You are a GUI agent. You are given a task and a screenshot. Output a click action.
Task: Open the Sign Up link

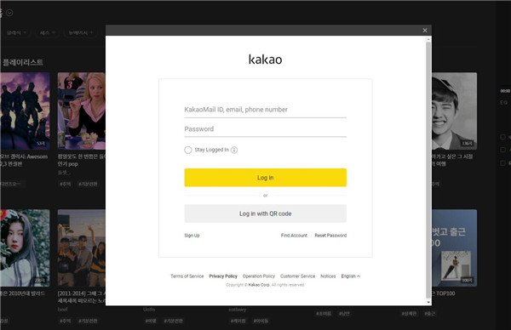pyautogui.click(x=192, y=236)
